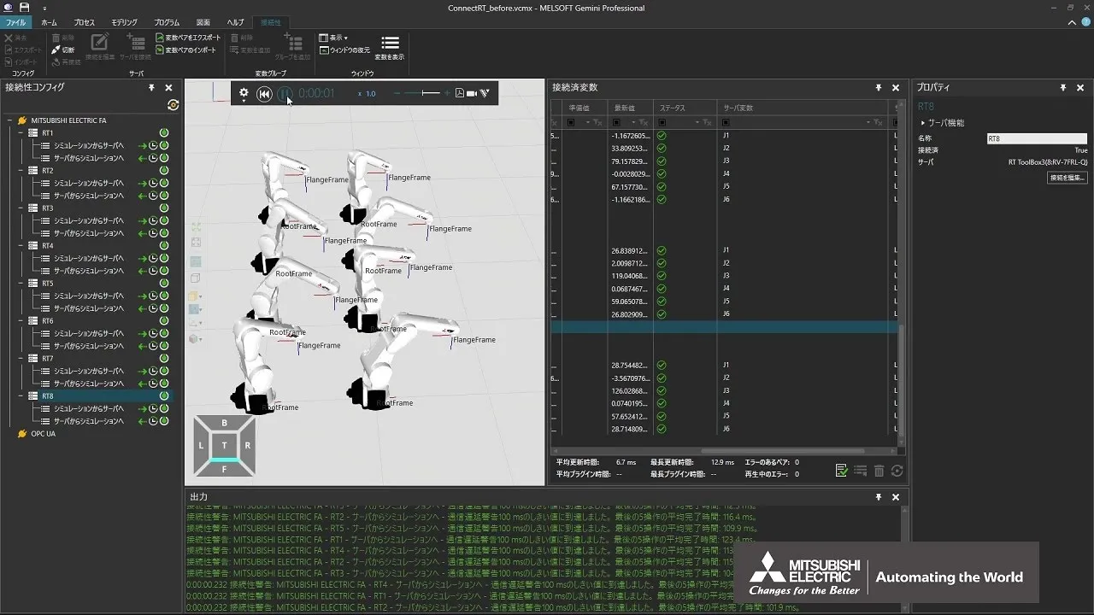Image resolution: width=1094 pixels, height=615 pixels.
Task: Toggle the RT3 connection power indicator
Action: click(x=164, y=208)
